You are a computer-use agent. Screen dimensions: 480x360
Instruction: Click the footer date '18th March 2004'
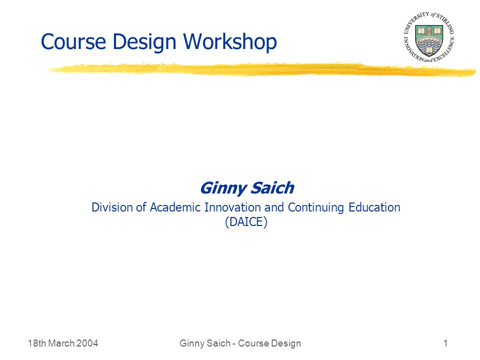coord(63,343)
